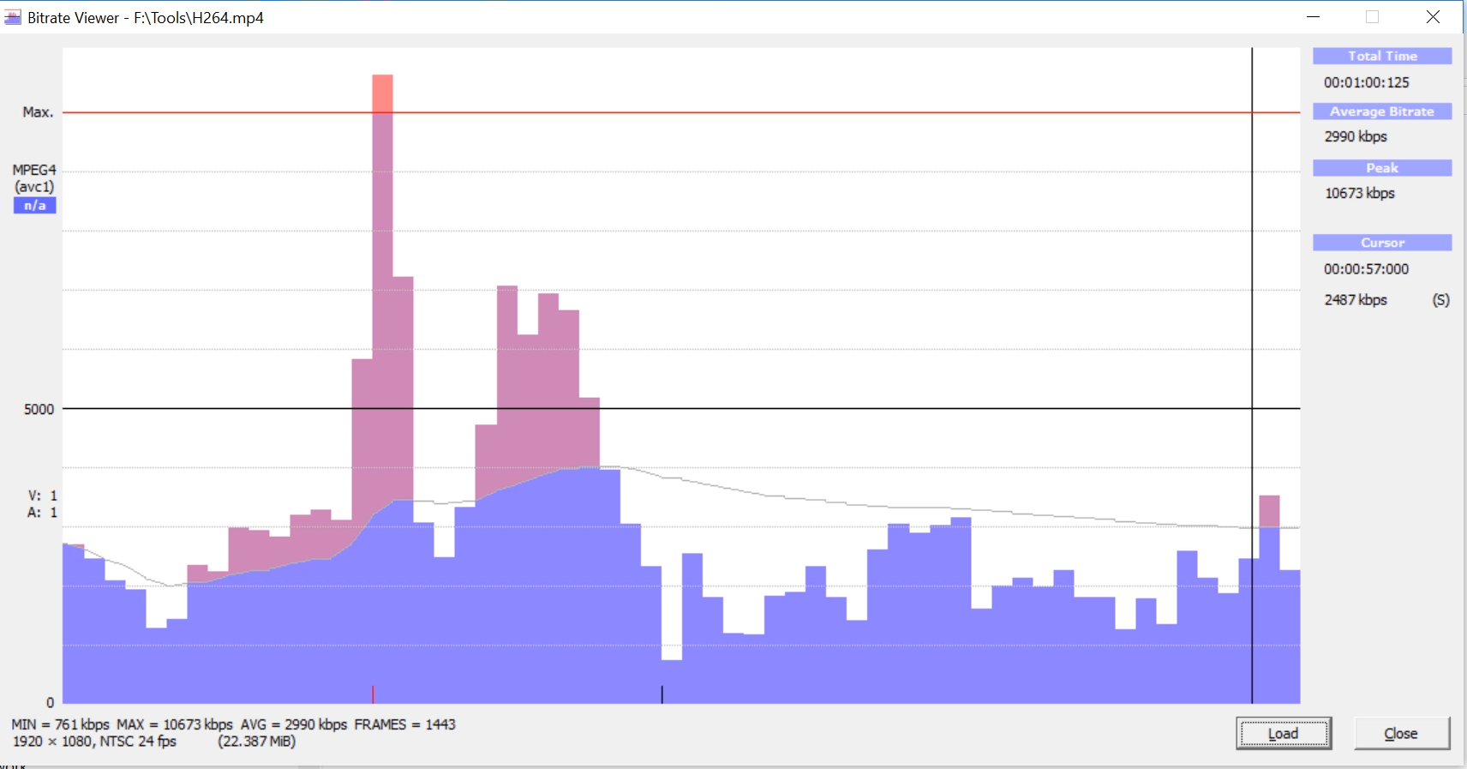This screenshot has width=1467, height=769.
Task: Click the (S) indicator beside cursor bitrate
Action: (1441, 299)
